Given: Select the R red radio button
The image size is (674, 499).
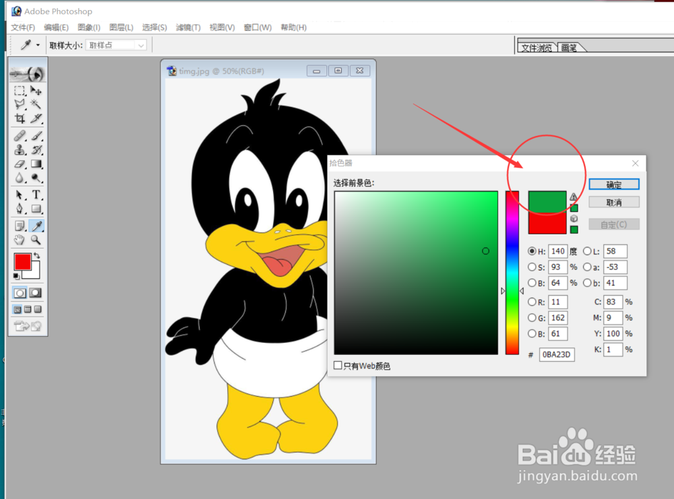Looking at the screenshot, I should pos(532,302).
